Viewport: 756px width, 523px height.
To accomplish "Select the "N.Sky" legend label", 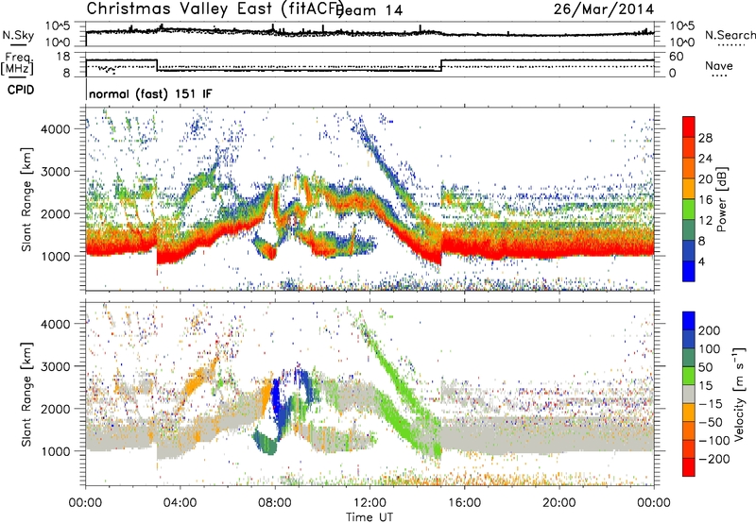I will tap(18, 35).
